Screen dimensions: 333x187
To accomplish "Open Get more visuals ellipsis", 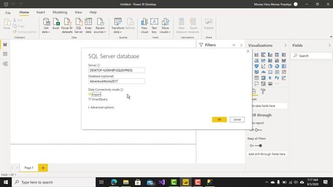I will pos(277,84).
